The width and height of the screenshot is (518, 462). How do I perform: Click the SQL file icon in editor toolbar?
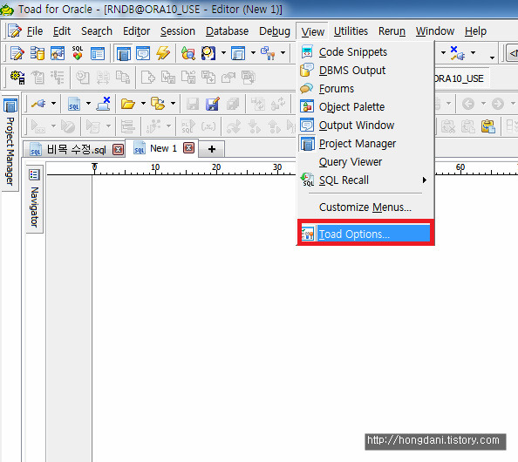click(x=74, y=104)
